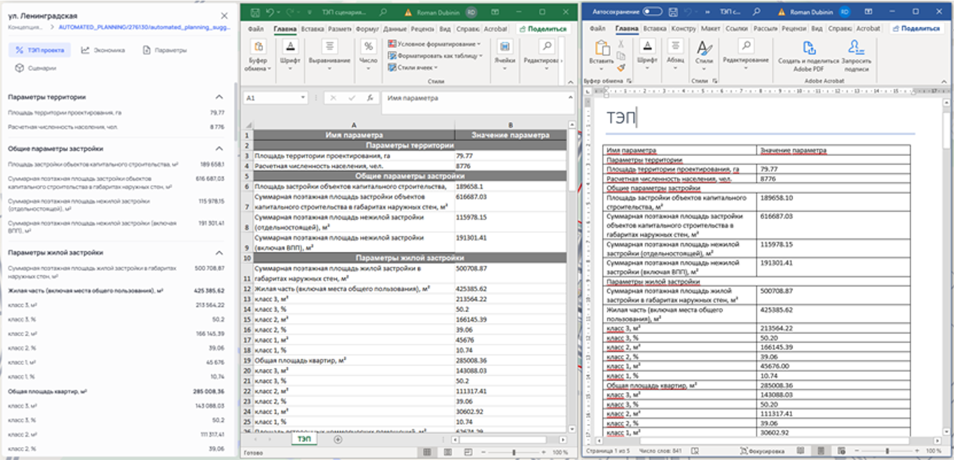This screenshot has height=460, width=954.
Task: Open Условное форматирование dropdown in Excel
Action: (434, 44)
